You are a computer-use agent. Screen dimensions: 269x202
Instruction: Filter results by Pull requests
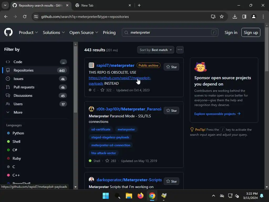click(x=36, y=87)
